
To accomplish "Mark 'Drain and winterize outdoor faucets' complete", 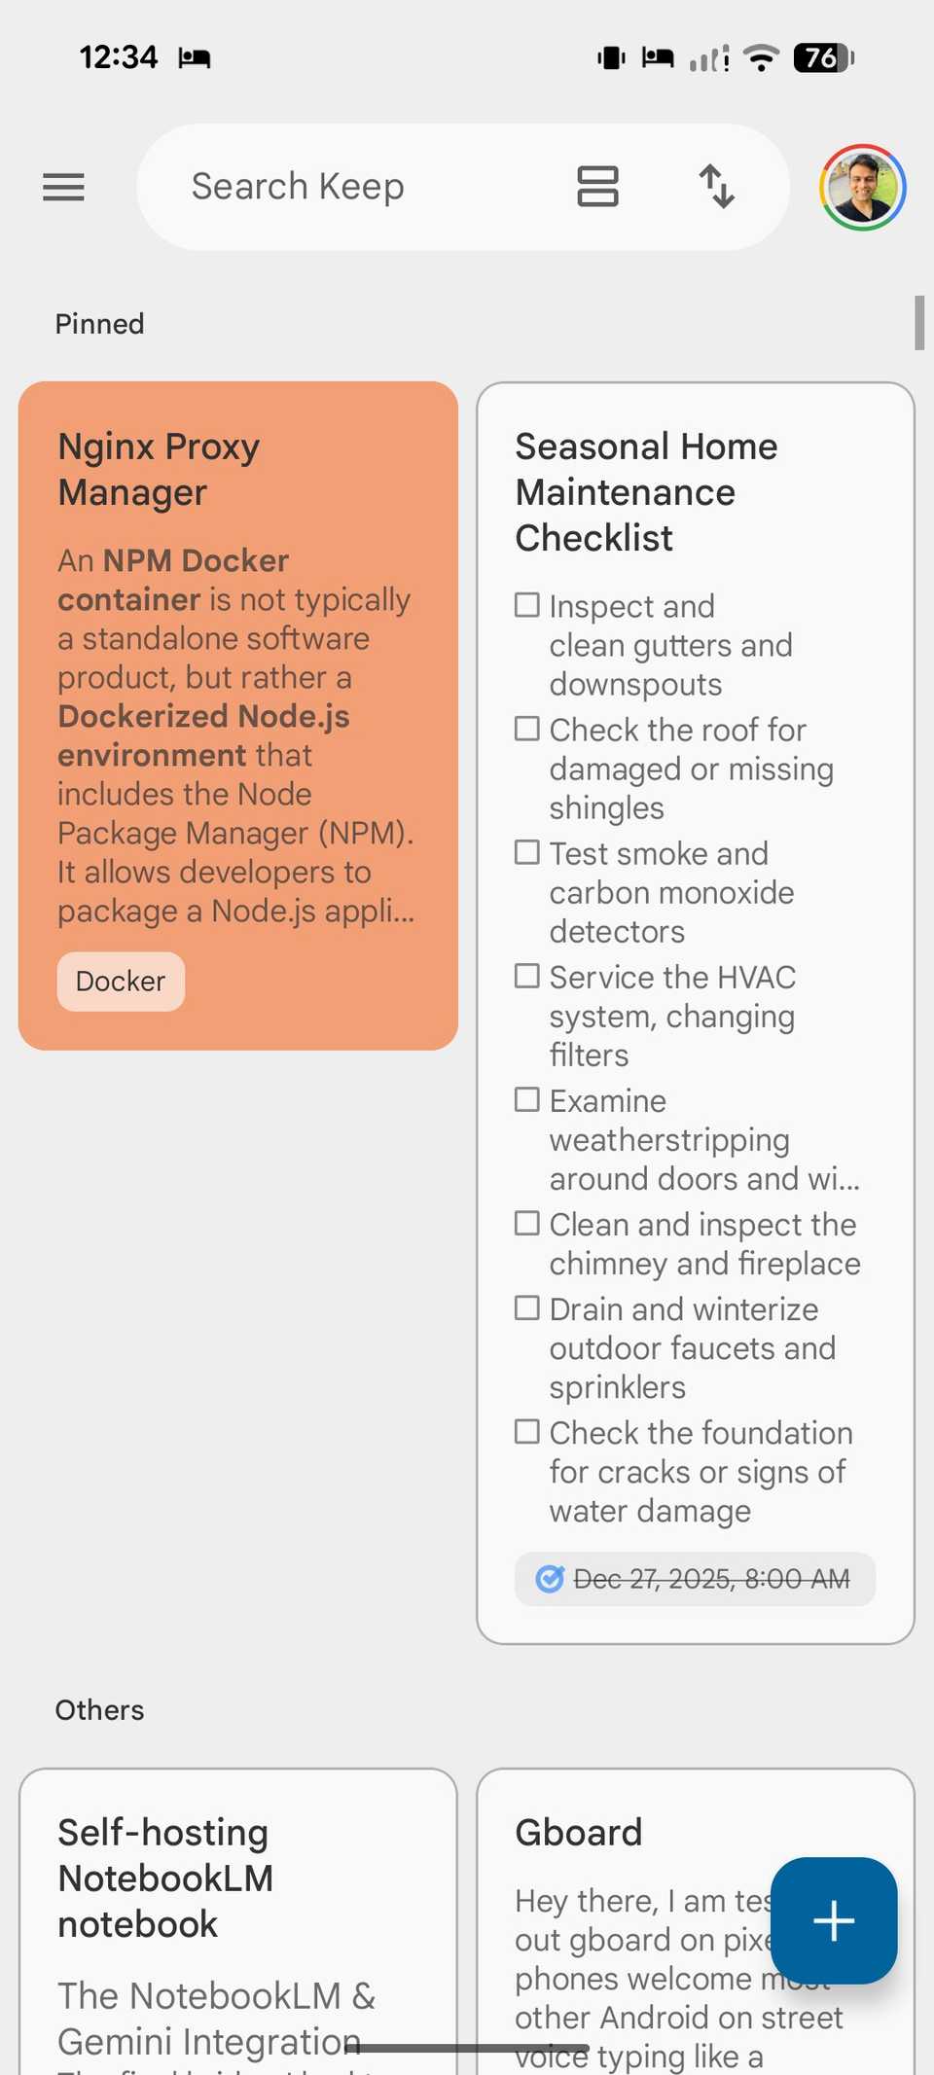I will point(526,1307).
